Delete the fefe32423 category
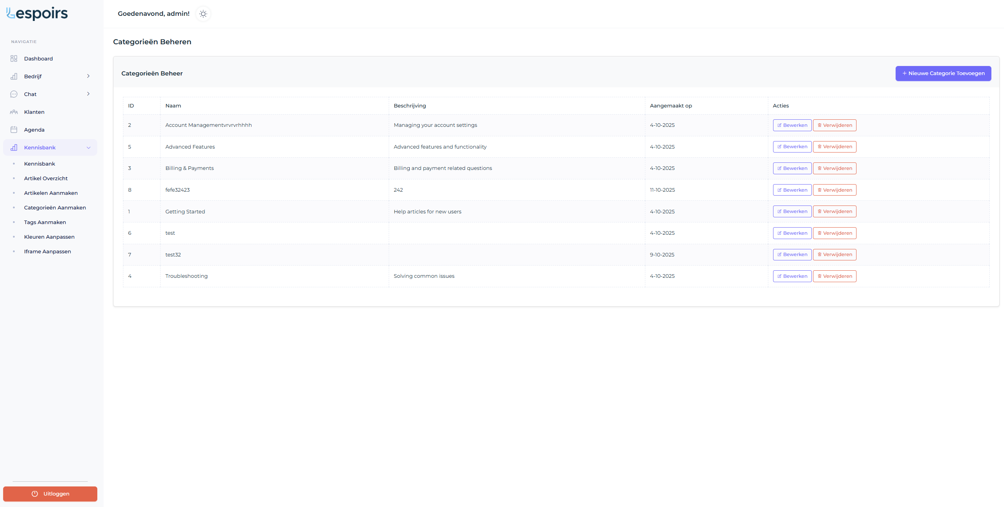 click(834, 190)
